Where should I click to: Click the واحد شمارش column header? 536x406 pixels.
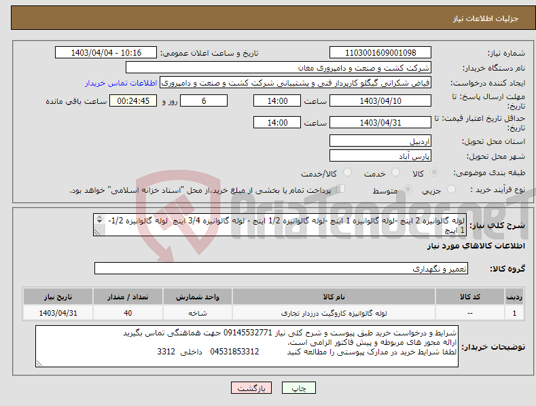198,297
